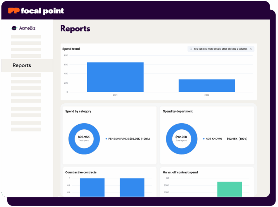Viewport: 278px width, 207px height.
Task: Click the second Count active contracts bar
Action: (x=132, y=187)
